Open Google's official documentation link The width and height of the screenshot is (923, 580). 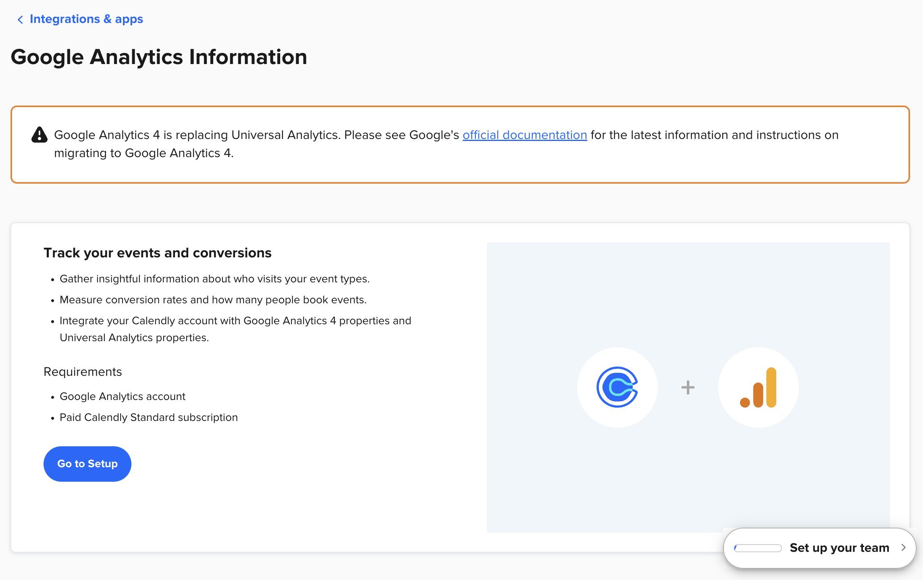[x=525, y=135]
